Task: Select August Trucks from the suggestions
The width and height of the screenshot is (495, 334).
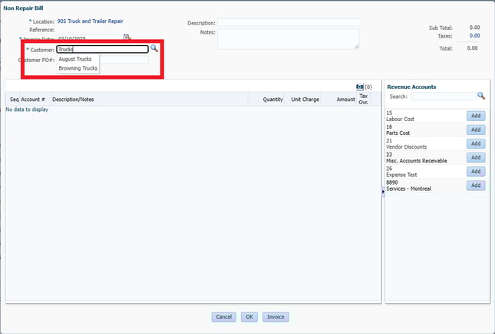Action: coord(75,59)
